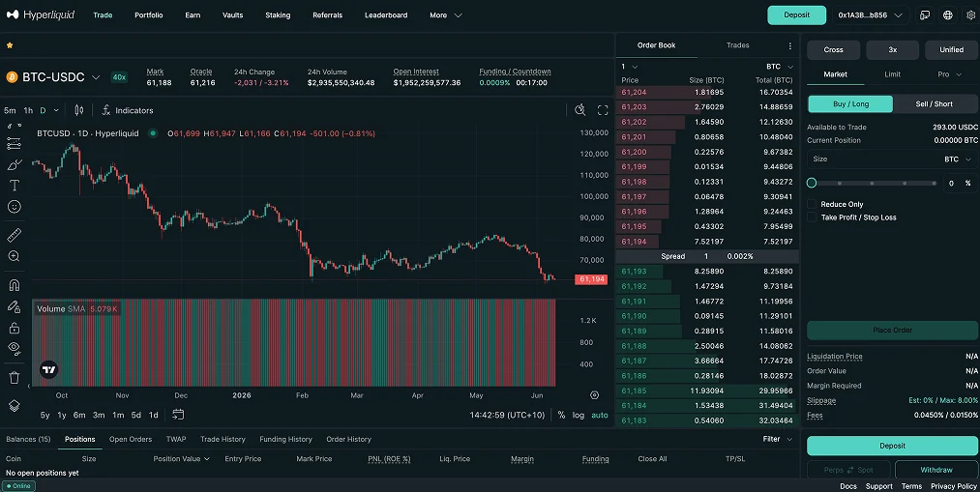The width and height of the screenshot is (980, 492).
Task: Click the Hyperliquid logo
Action: coord(41,14)
